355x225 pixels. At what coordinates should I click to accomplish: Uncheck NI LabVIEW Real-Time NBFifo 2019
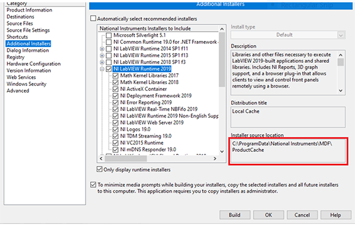click(115, 109)
